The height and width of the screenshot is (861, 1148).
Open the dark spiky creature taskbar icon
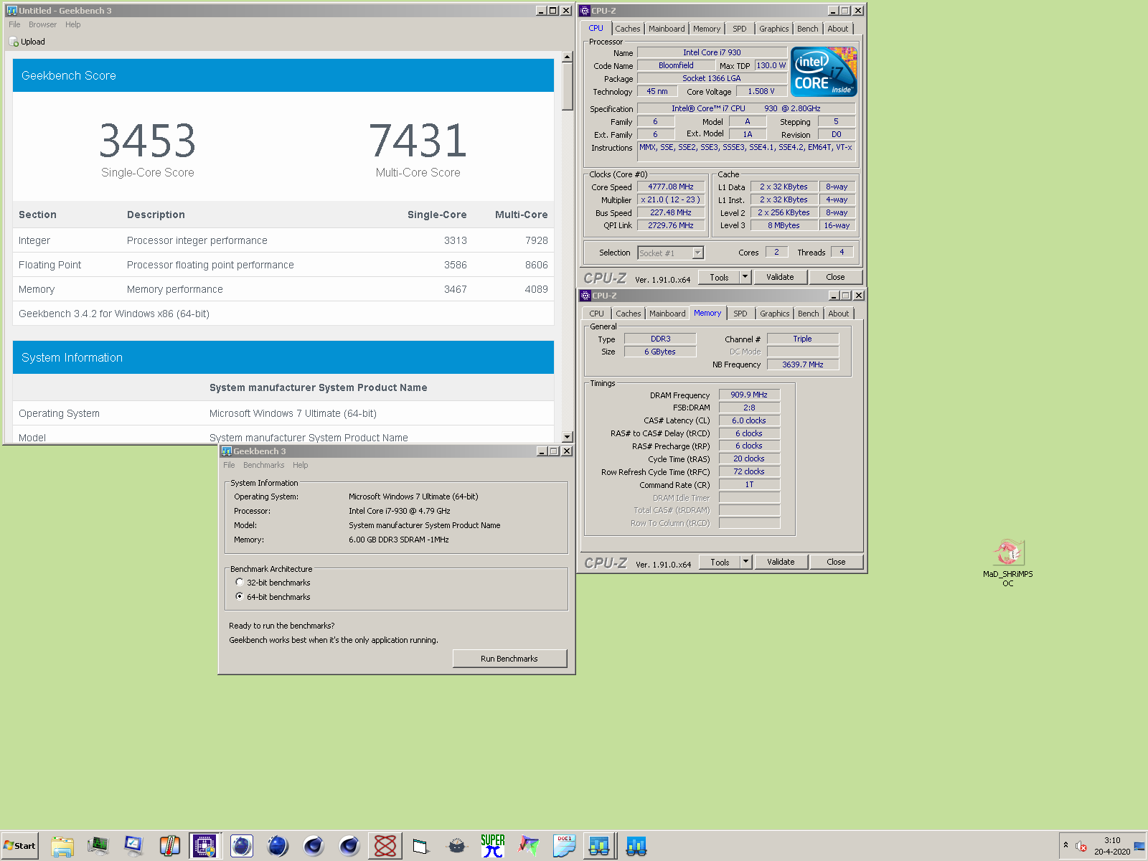point(457,846)
